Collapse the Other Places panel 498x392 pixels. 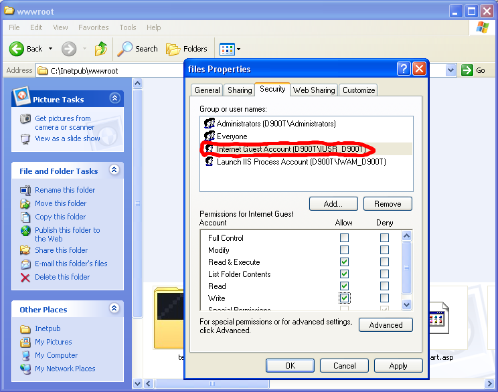point(114,308)
